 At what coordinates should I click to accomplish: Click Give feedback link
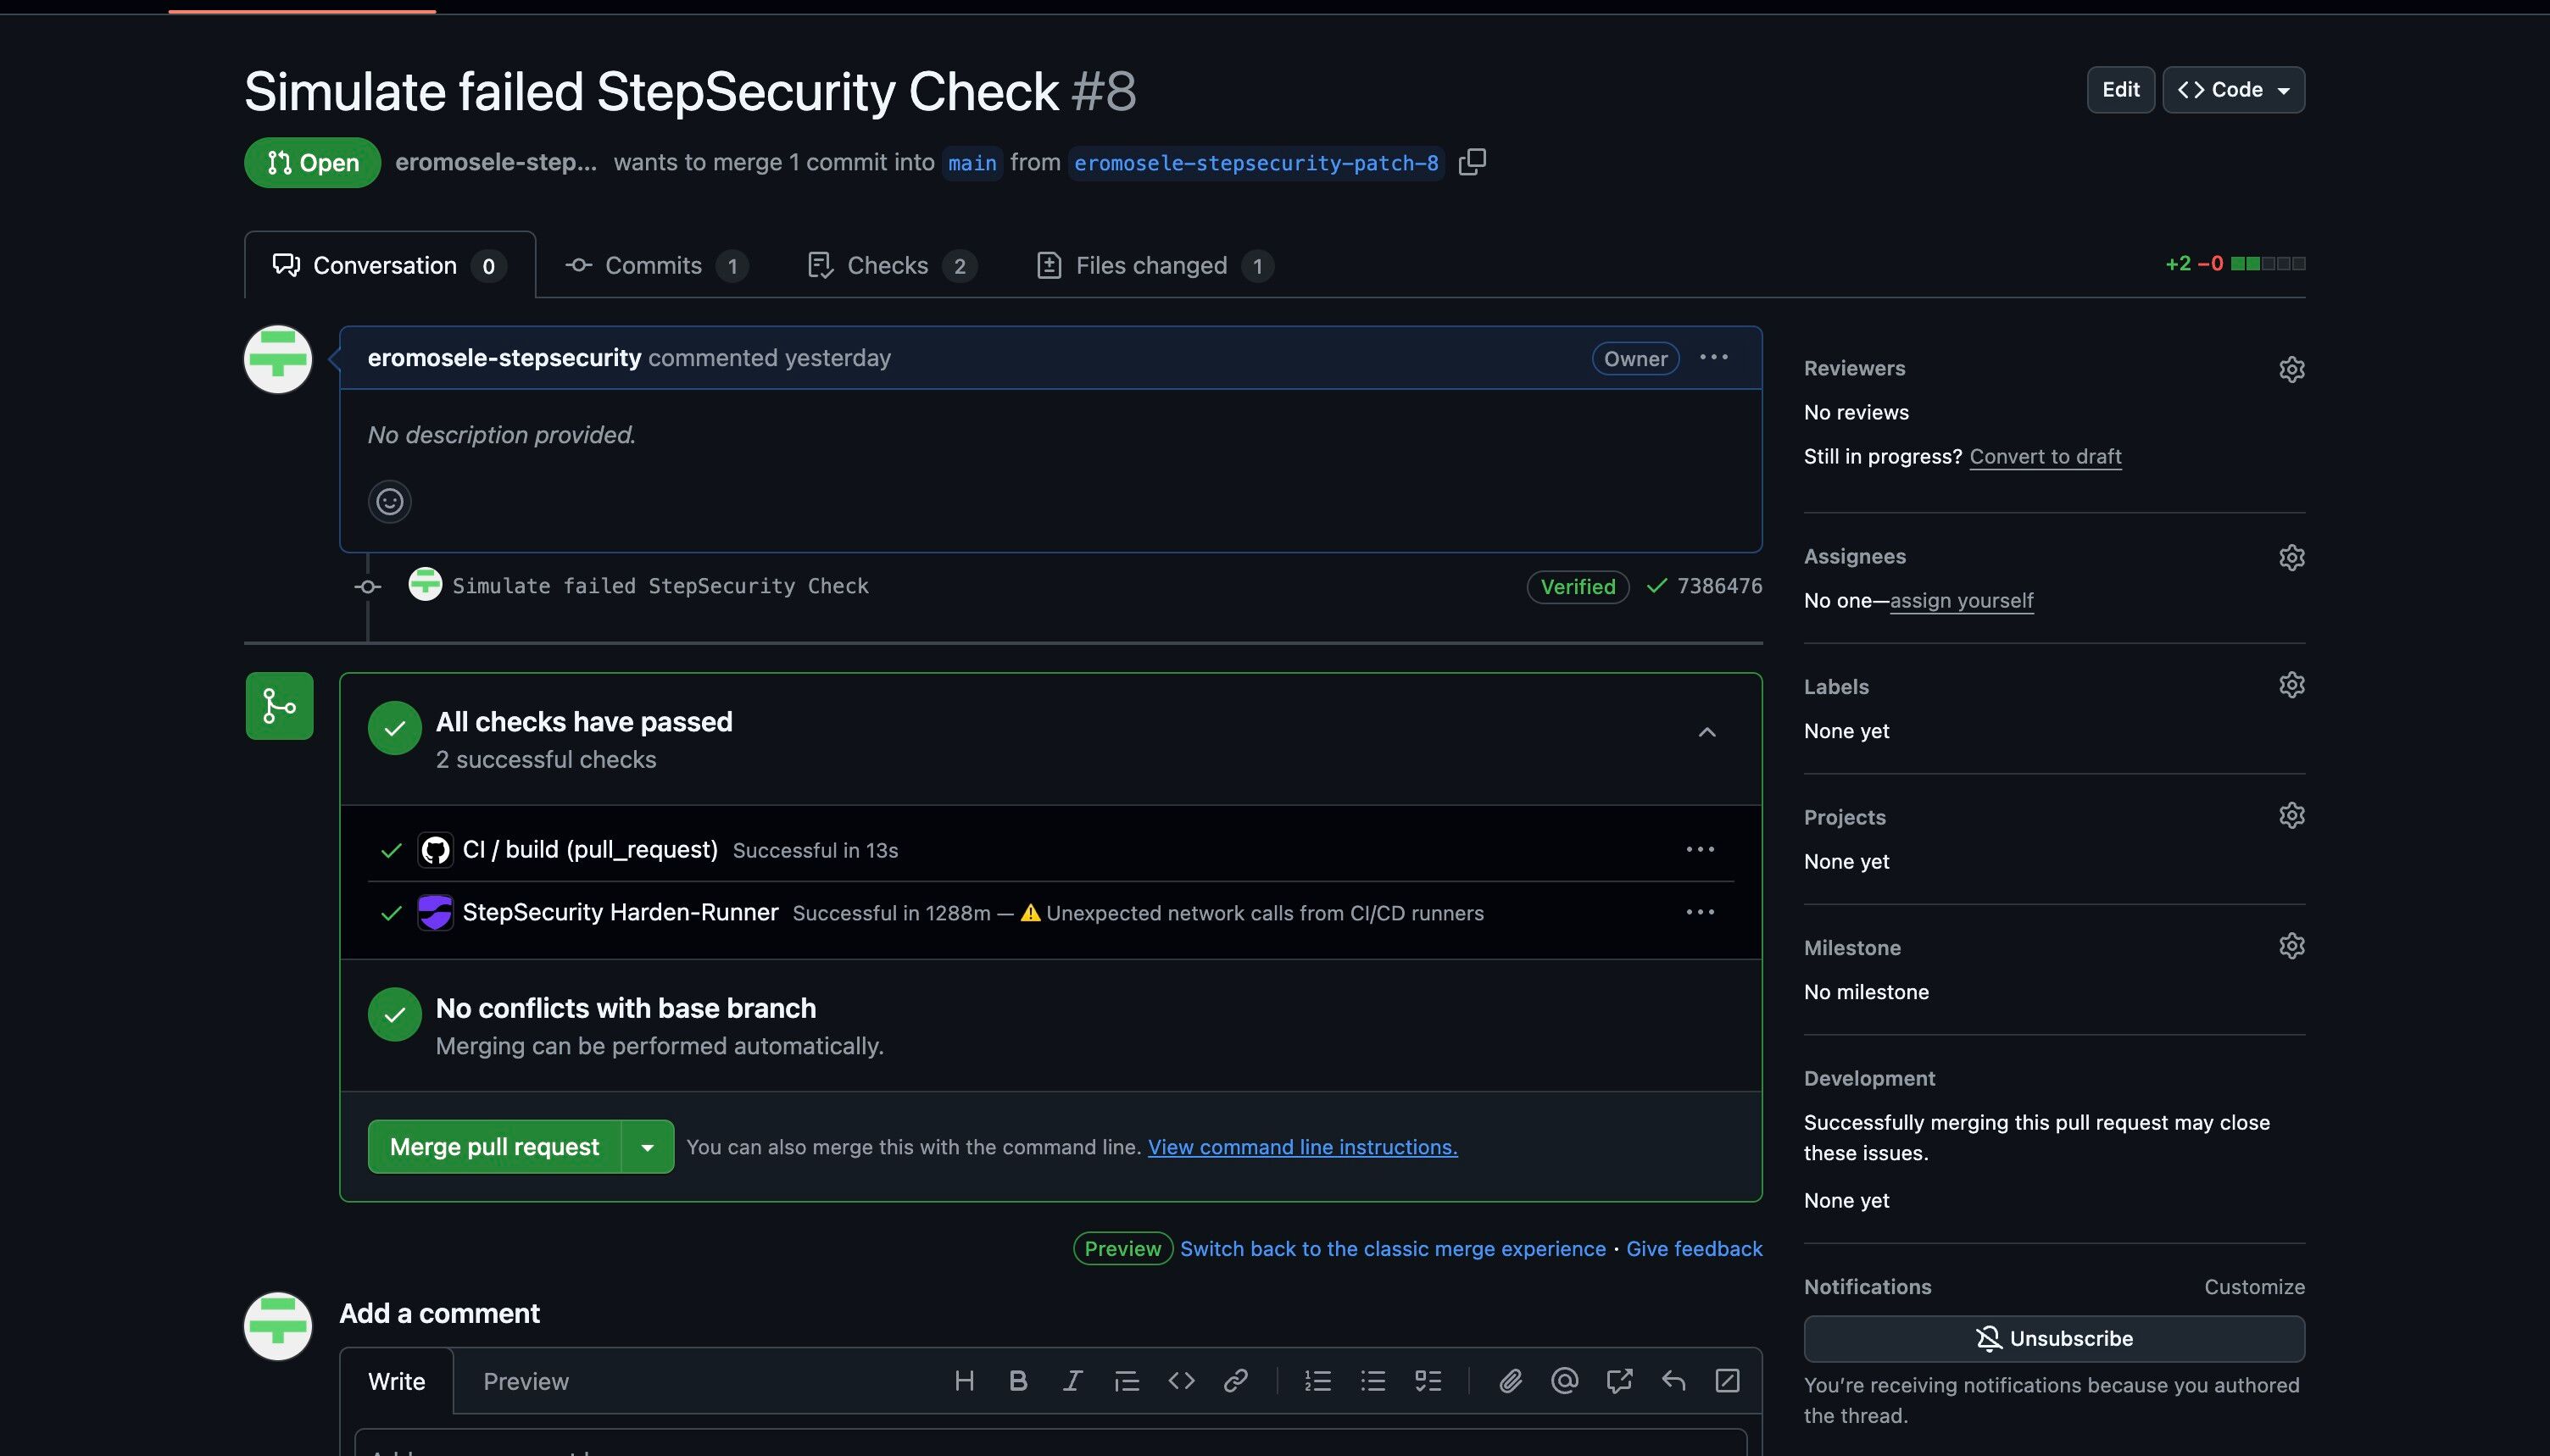[x=1694, y=1248]
